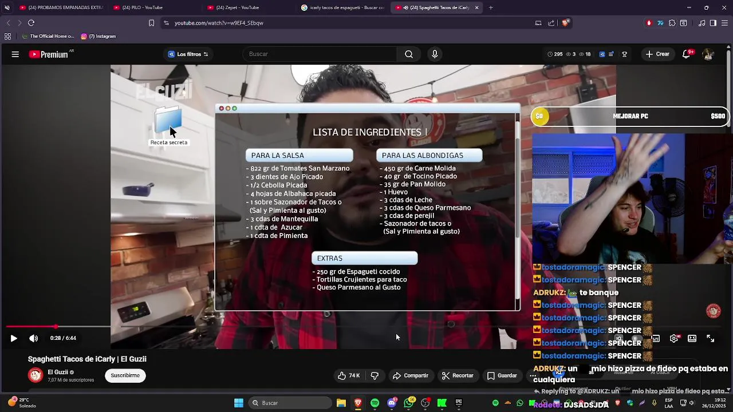Viewport: 733px width, 412px height.
Task: Subscribe with the Suscribirme button
Action: click(x=125, y=375)
